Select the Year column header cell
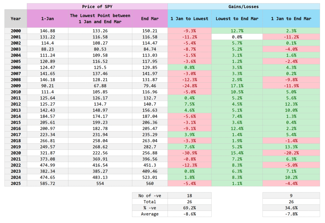This screenshot has height=223, width=325. tap(15, 18)
